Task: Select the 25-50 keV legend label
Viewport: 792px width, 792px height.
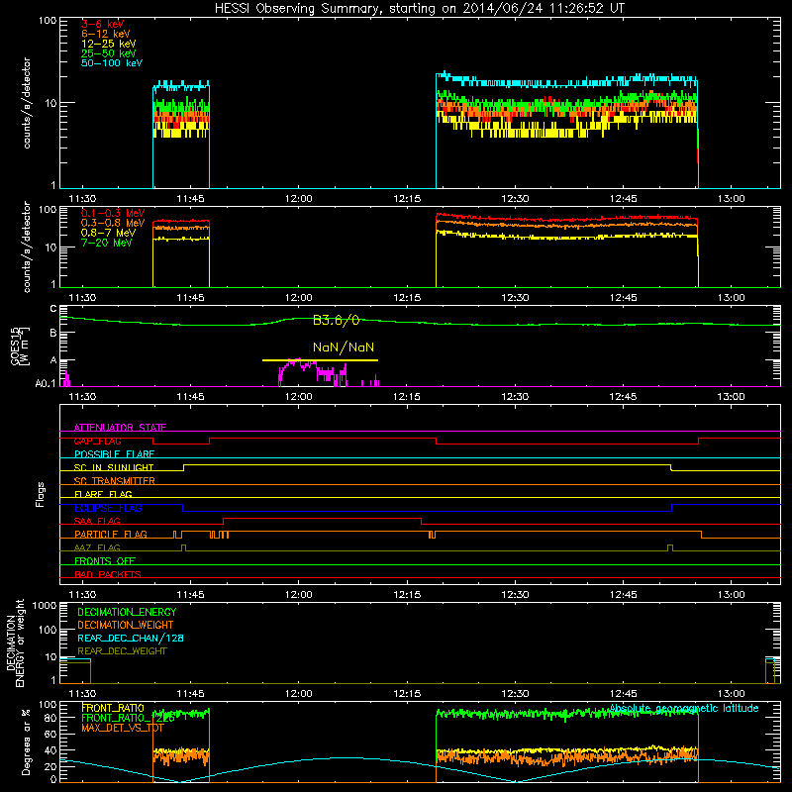Action: click(x=109, y=53)
